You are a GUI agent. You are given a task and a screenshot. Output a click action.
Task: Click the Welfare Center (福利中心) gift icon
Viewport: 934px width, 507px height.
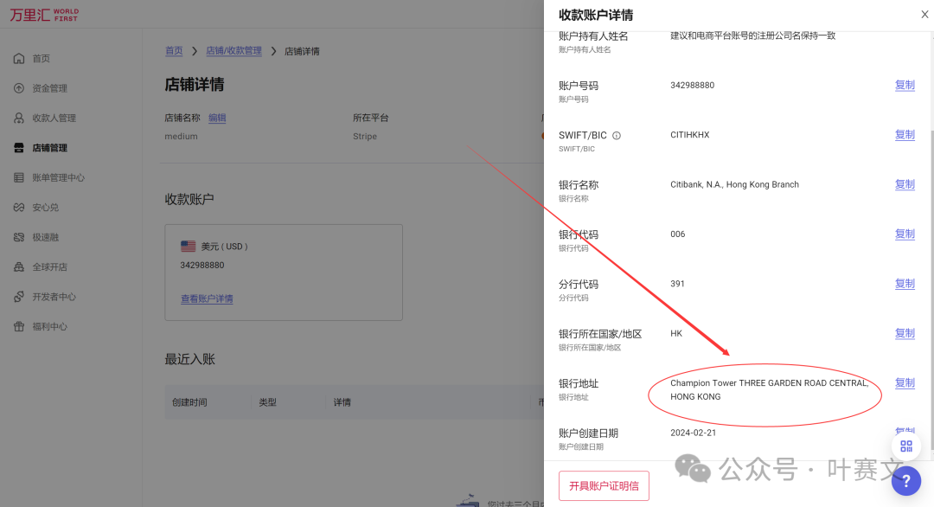tap(19, 326)
